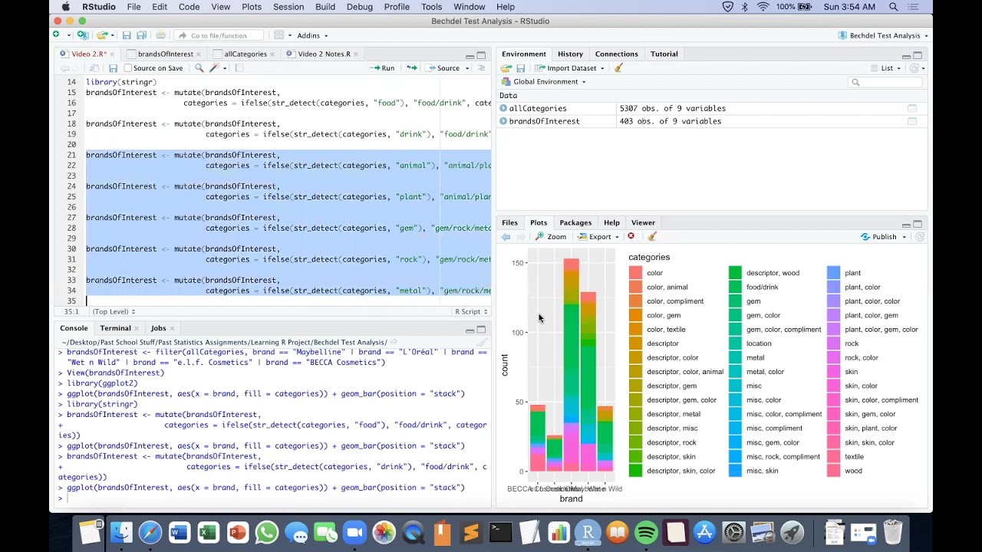The image size is (982, 552).
Task: Maximize the Console pane
Action: (x=482, y=329)
